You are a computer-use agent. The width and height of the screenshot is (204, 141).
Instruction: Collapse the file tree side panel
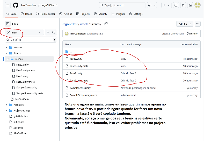8,24
